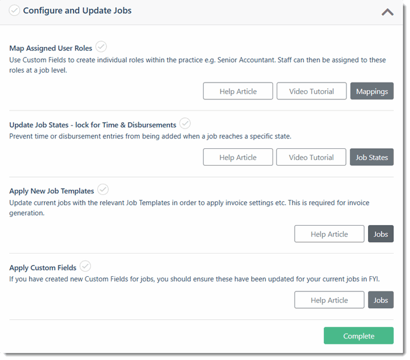This screenshot has width=410, height=360.
Task: Select the Update Job States title text
Action: (x=93, y=125)
